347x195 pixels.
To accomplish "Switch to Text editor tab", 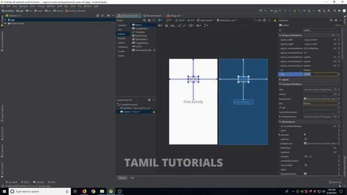I will 132,178.
